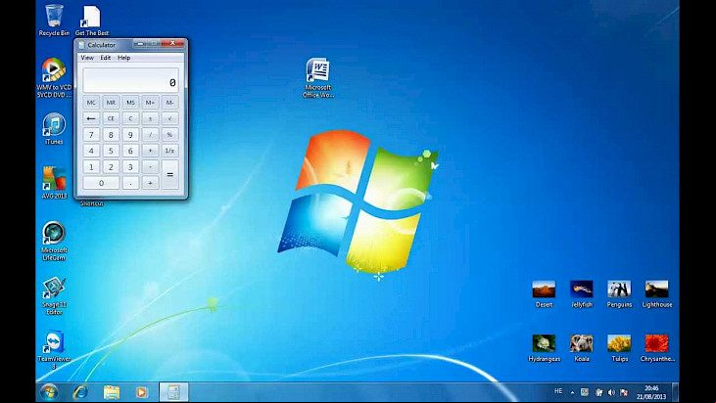Image resolution: width=716 pixels, height=403 pixels.
Task: Select the Chrysanthemum picture thumbnail
Action: pos(656,348)
